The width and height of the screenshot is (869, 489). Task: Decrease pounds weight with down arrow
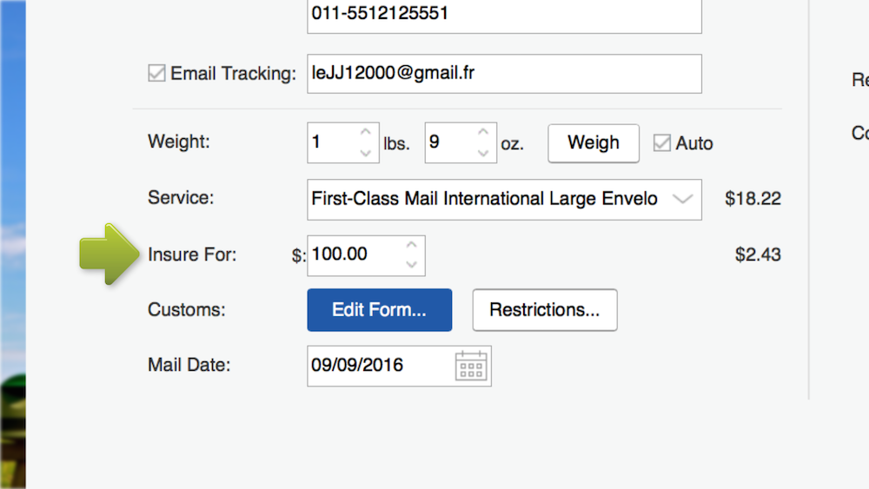click(x=366, y=153)
